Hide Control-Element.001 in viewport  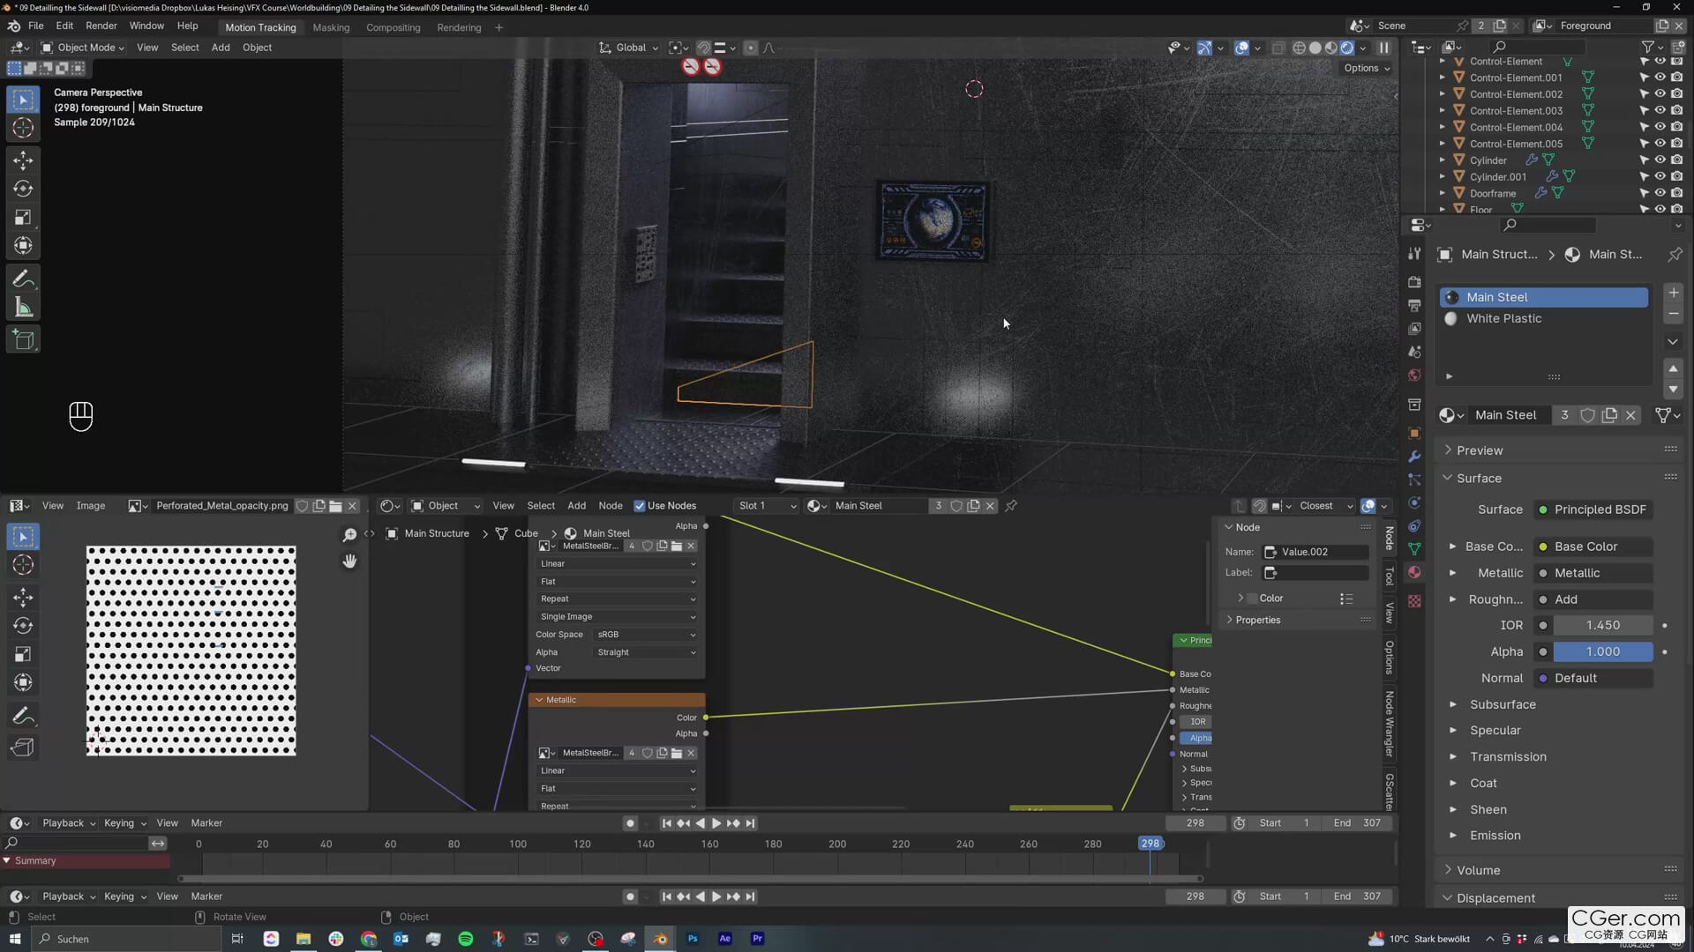pos(1660,78)
